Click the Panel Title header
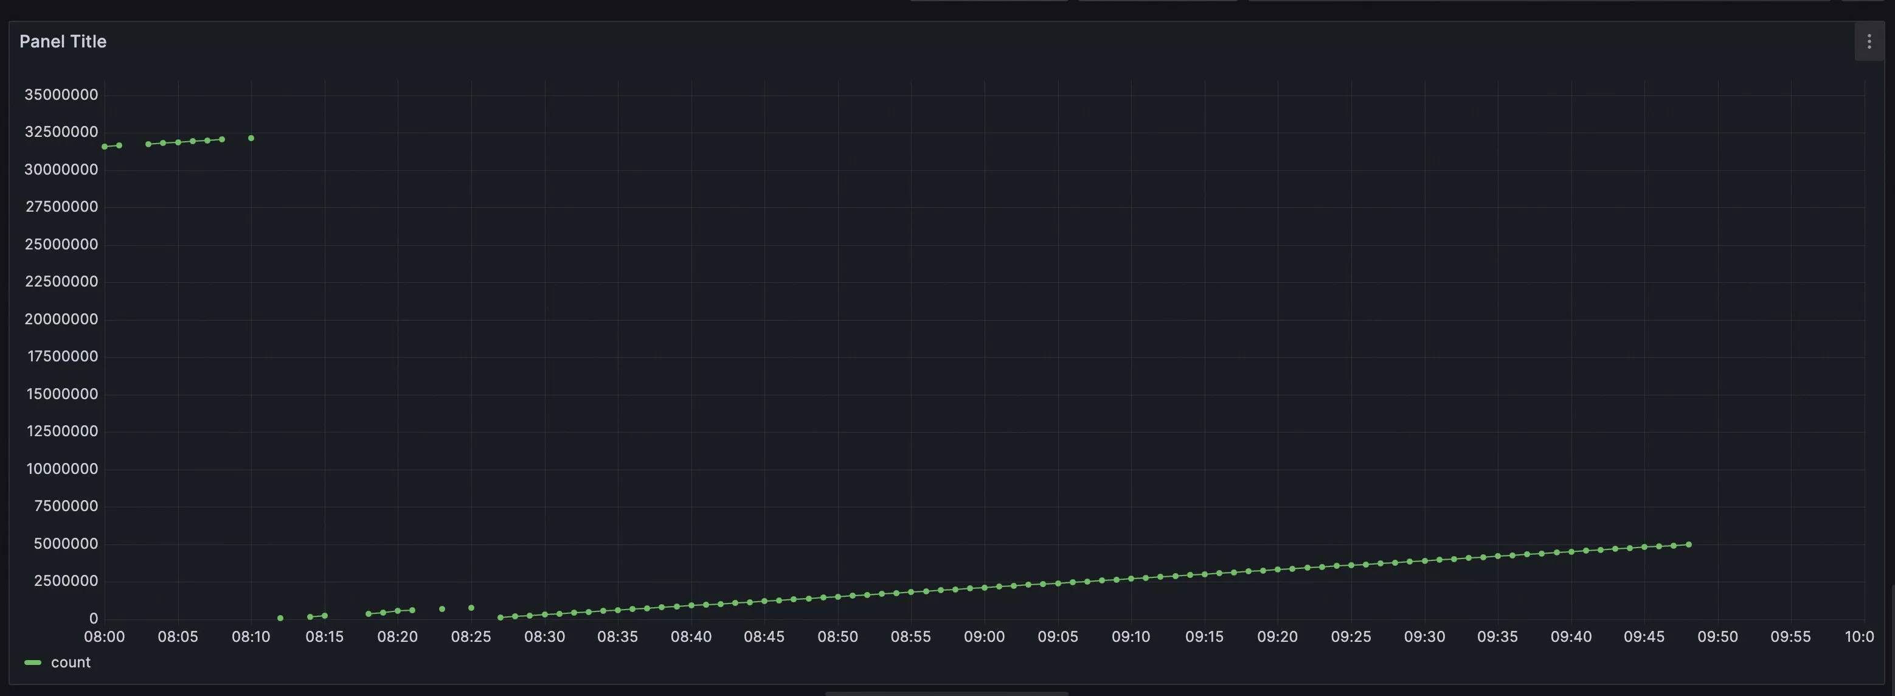This screenshot has width=1895, height=696. coord(63,42)
